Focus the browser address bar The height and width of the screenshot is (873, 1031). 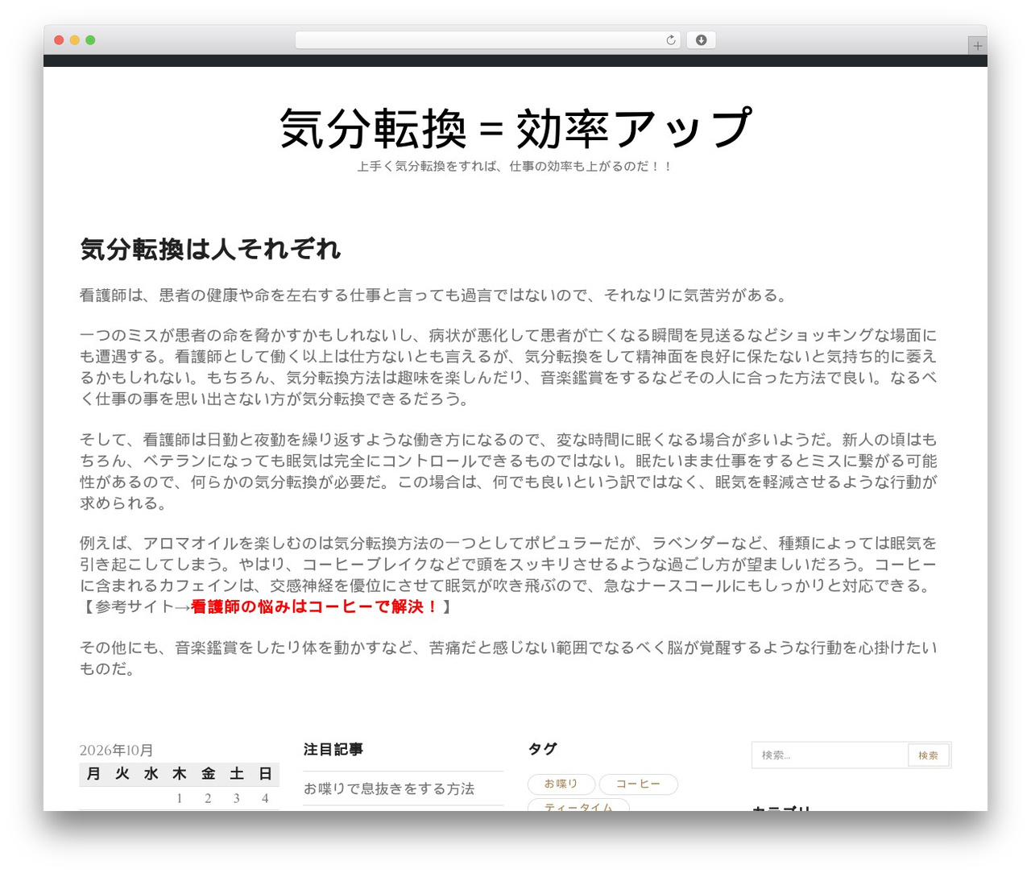point(488,40)
